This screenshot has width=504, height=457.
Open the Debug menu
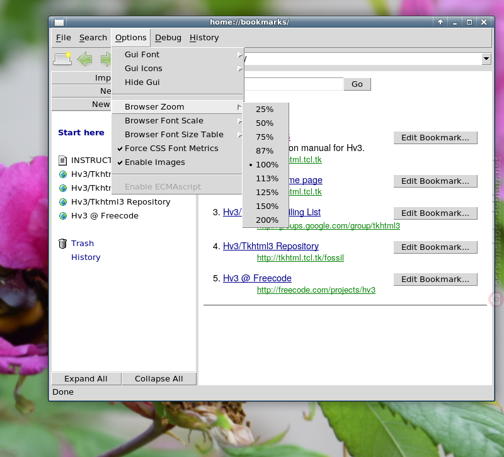168,38
